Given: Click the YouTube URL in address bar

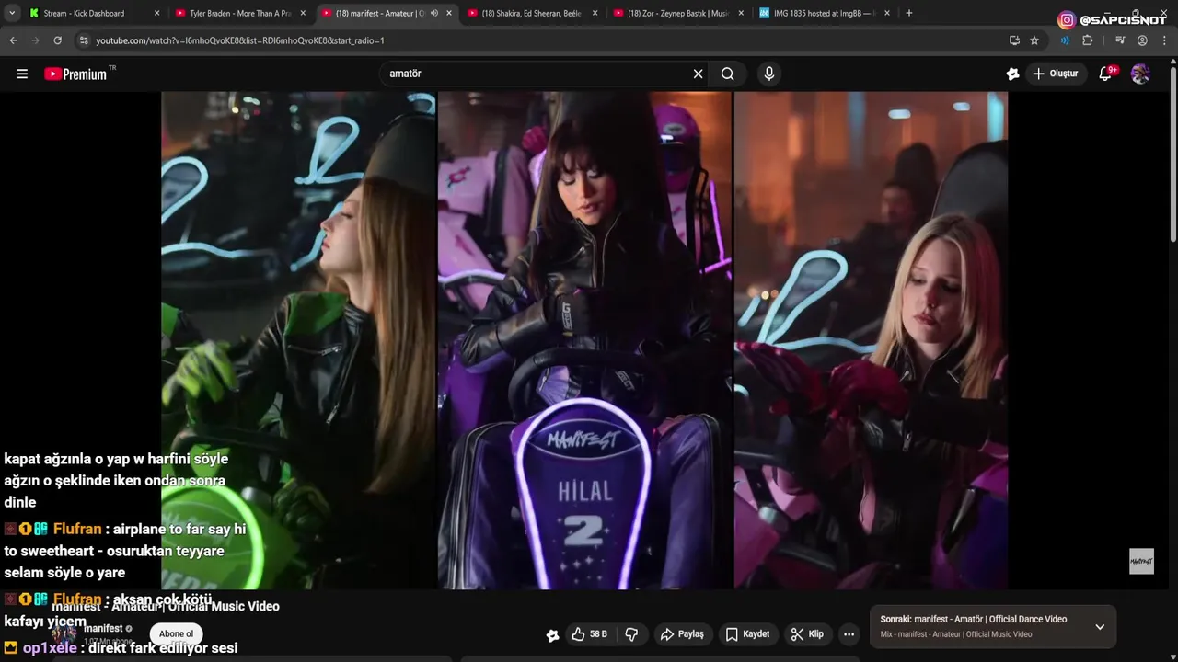Looking at the screenshot, I should [x=240, y=40].
